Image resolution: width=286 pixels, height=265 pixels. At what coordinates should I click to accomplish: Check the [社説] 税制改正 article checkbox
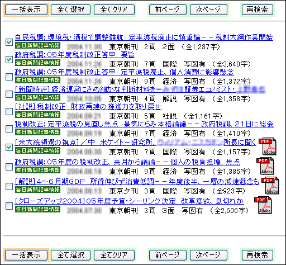tap(9, 111)
